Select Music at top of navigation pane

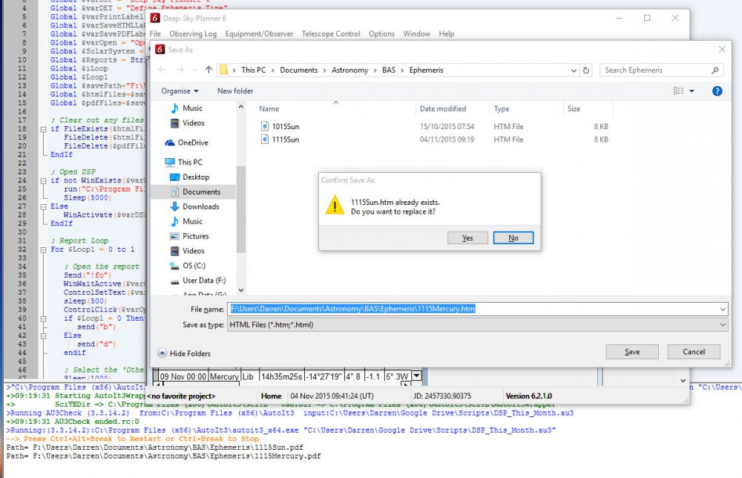[193, 108]
